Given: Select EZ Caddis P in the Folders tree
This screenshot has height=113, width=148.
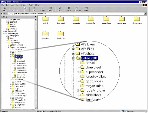Looking at the screenshot, I should 19,91.
